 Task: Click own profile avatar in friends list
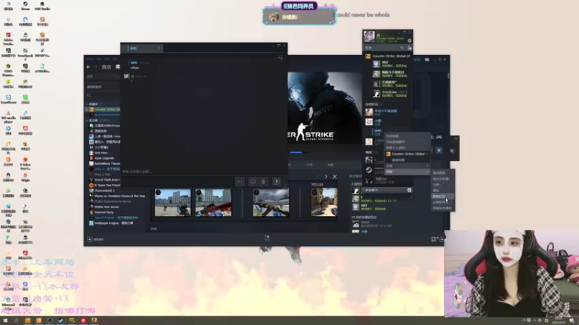tap(369, 37)
